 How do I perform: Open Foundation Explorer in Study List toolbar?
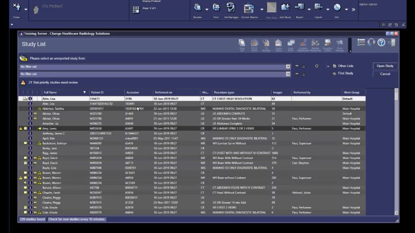click(x=327, y=45)
